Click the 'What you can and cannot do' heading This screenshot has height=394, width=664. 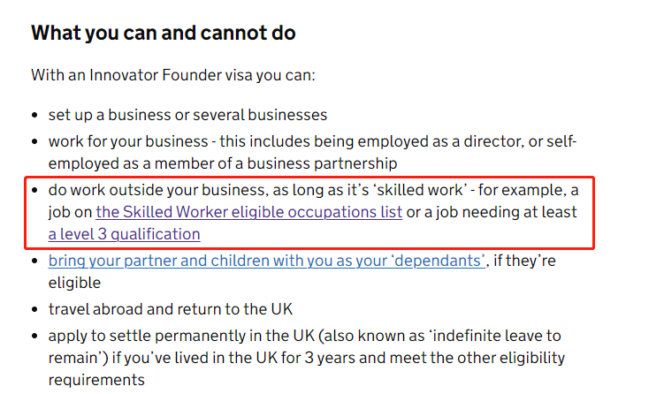pos(163,33)
